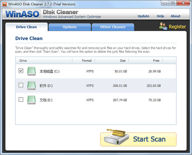Click the C: drive disk icon
Viewport: 192px width, 155px height.
(x=31, y=71)
